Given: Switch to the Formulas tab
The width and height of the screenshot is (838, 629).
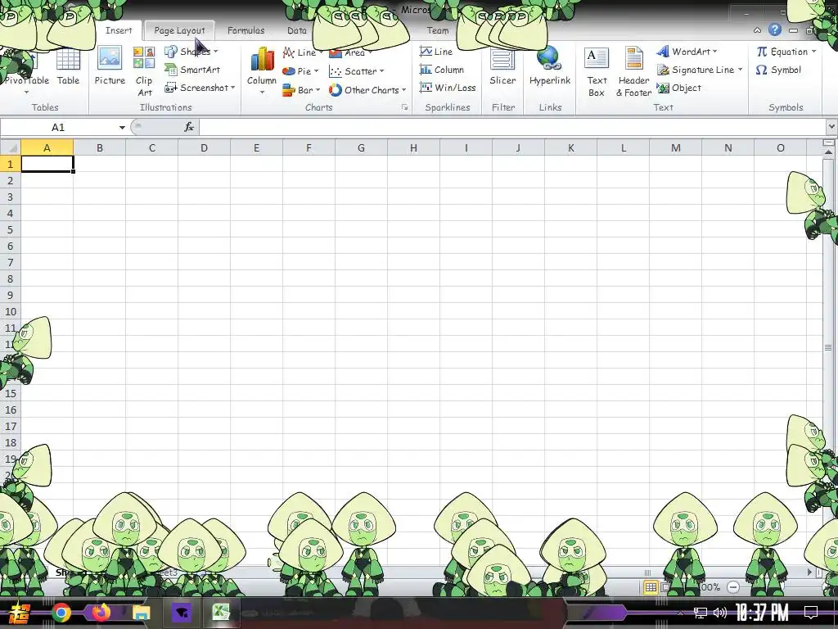Looking at the screenshot, I should point(246,30).
